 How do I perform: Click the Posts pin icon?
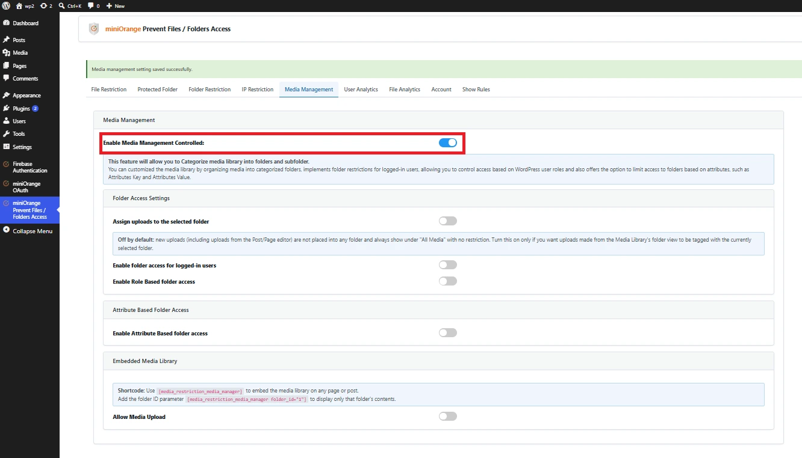[x=6, y=40]
